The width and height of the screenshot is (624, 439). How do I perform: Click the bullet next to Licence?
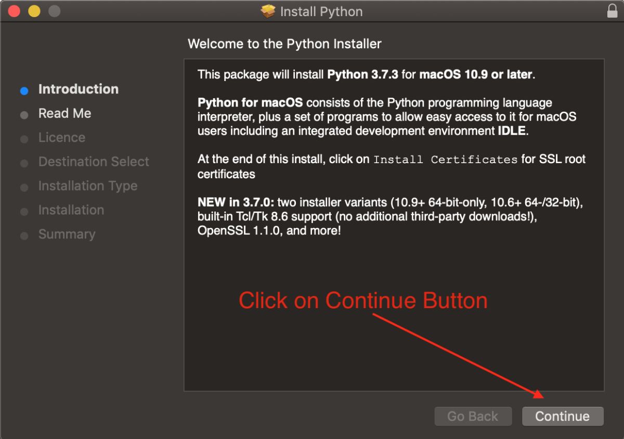[x=24, y=139]
